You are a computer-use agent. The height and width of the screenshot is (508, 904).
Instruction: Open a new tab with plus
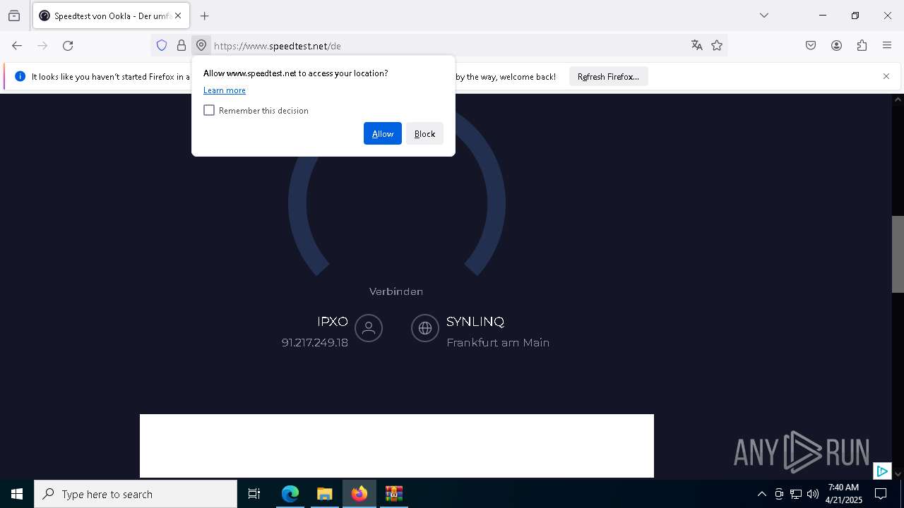point(205,16)
